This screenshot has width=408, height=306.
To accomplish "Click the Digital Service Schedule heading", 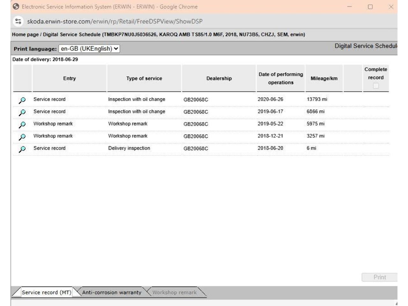I will point(366,46).
